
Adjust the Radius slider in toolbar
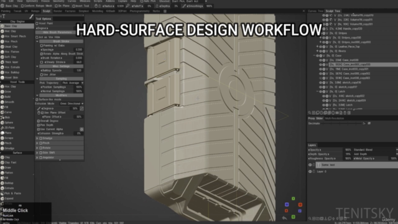(108, 6)
